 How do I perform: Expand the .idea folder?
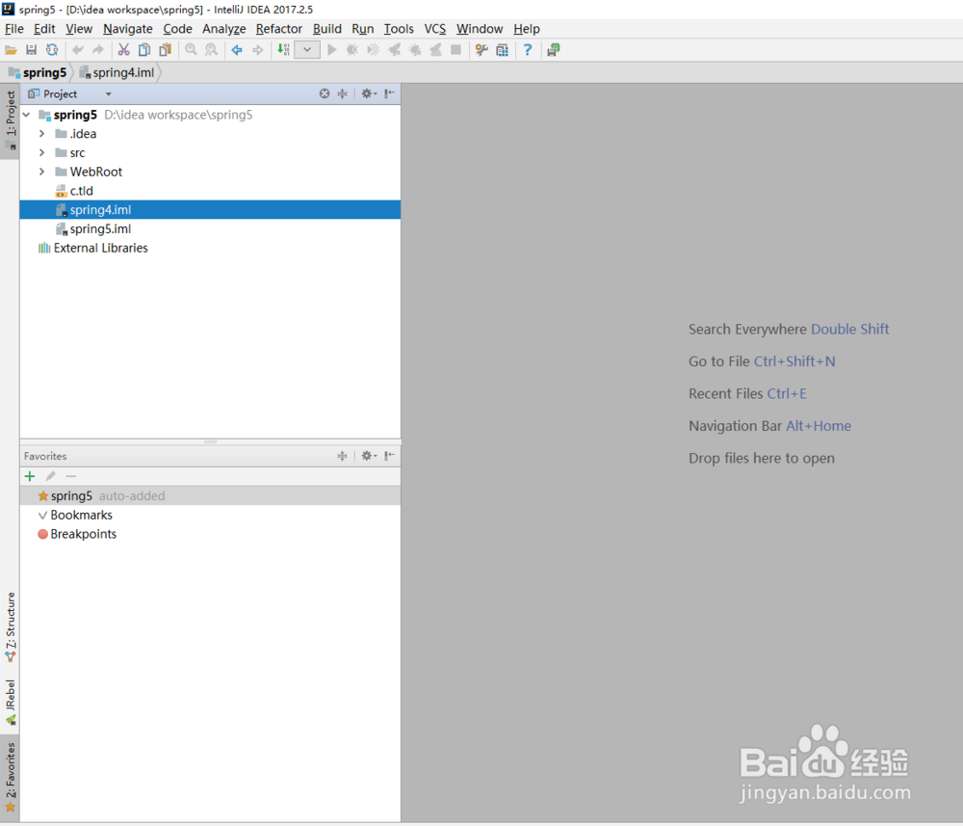pos(41,133)
